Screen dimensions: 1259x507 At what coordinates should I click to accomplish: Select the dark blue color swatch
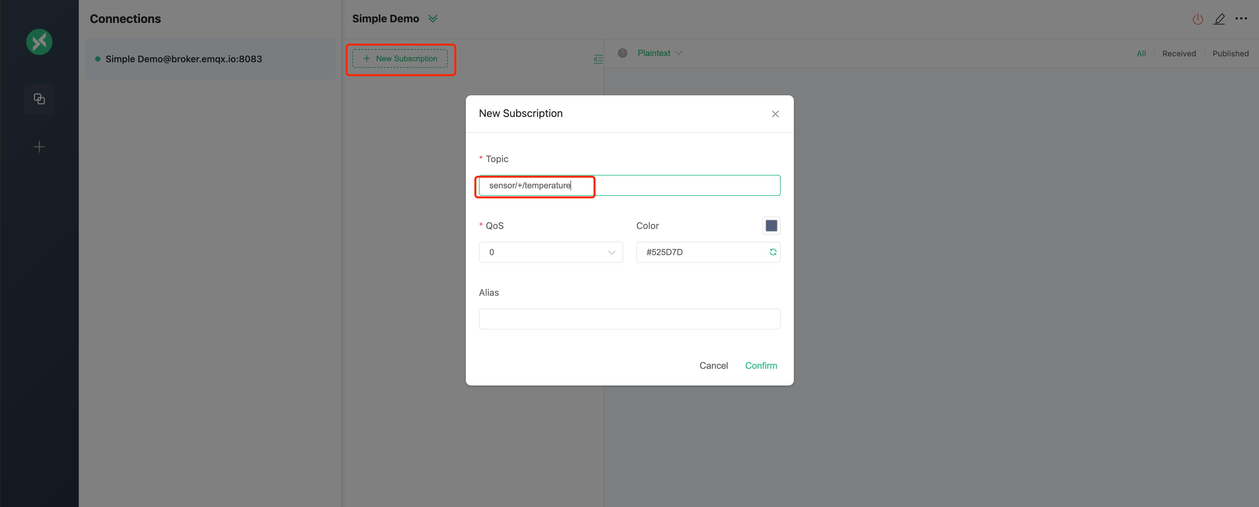pos(771,225)
